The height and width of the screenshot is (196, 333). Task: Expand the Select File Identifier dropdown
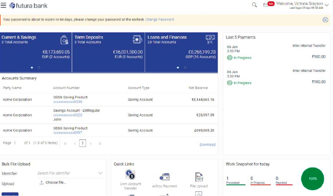coord(100,173)
